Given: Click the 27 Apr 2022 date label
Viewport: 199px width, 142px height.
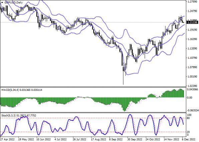Looking at the screenshot, I should (7, 139).
